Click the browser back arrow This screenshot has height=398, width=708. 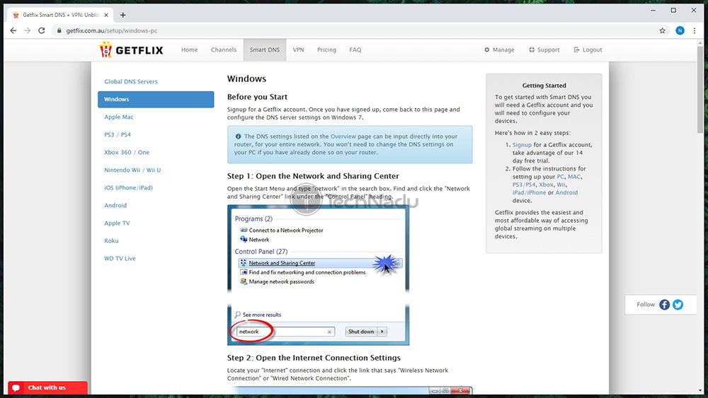pos(13,30)
